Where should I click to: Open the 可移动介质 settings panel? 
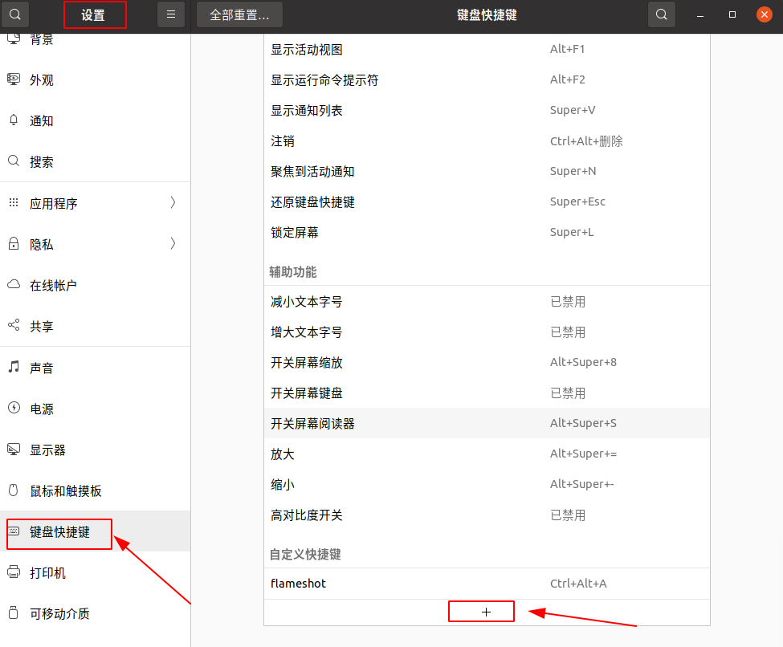95,613
